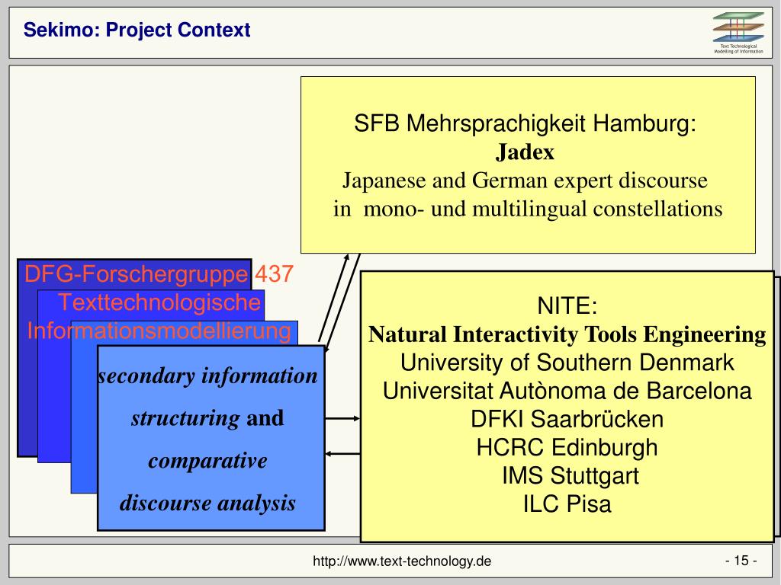
Task: Click 'DFG-Forschergruppe' red label
Action: coord(136,274)
